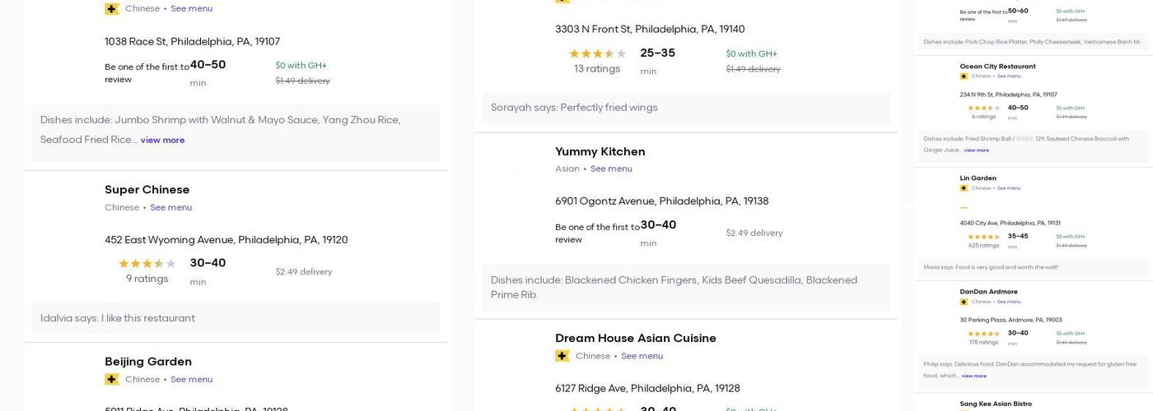Expand 'view more' on Ocean City Restaurant dishes
The height and width of the screenshot is (411, 1153).
(x=976, y=150)
